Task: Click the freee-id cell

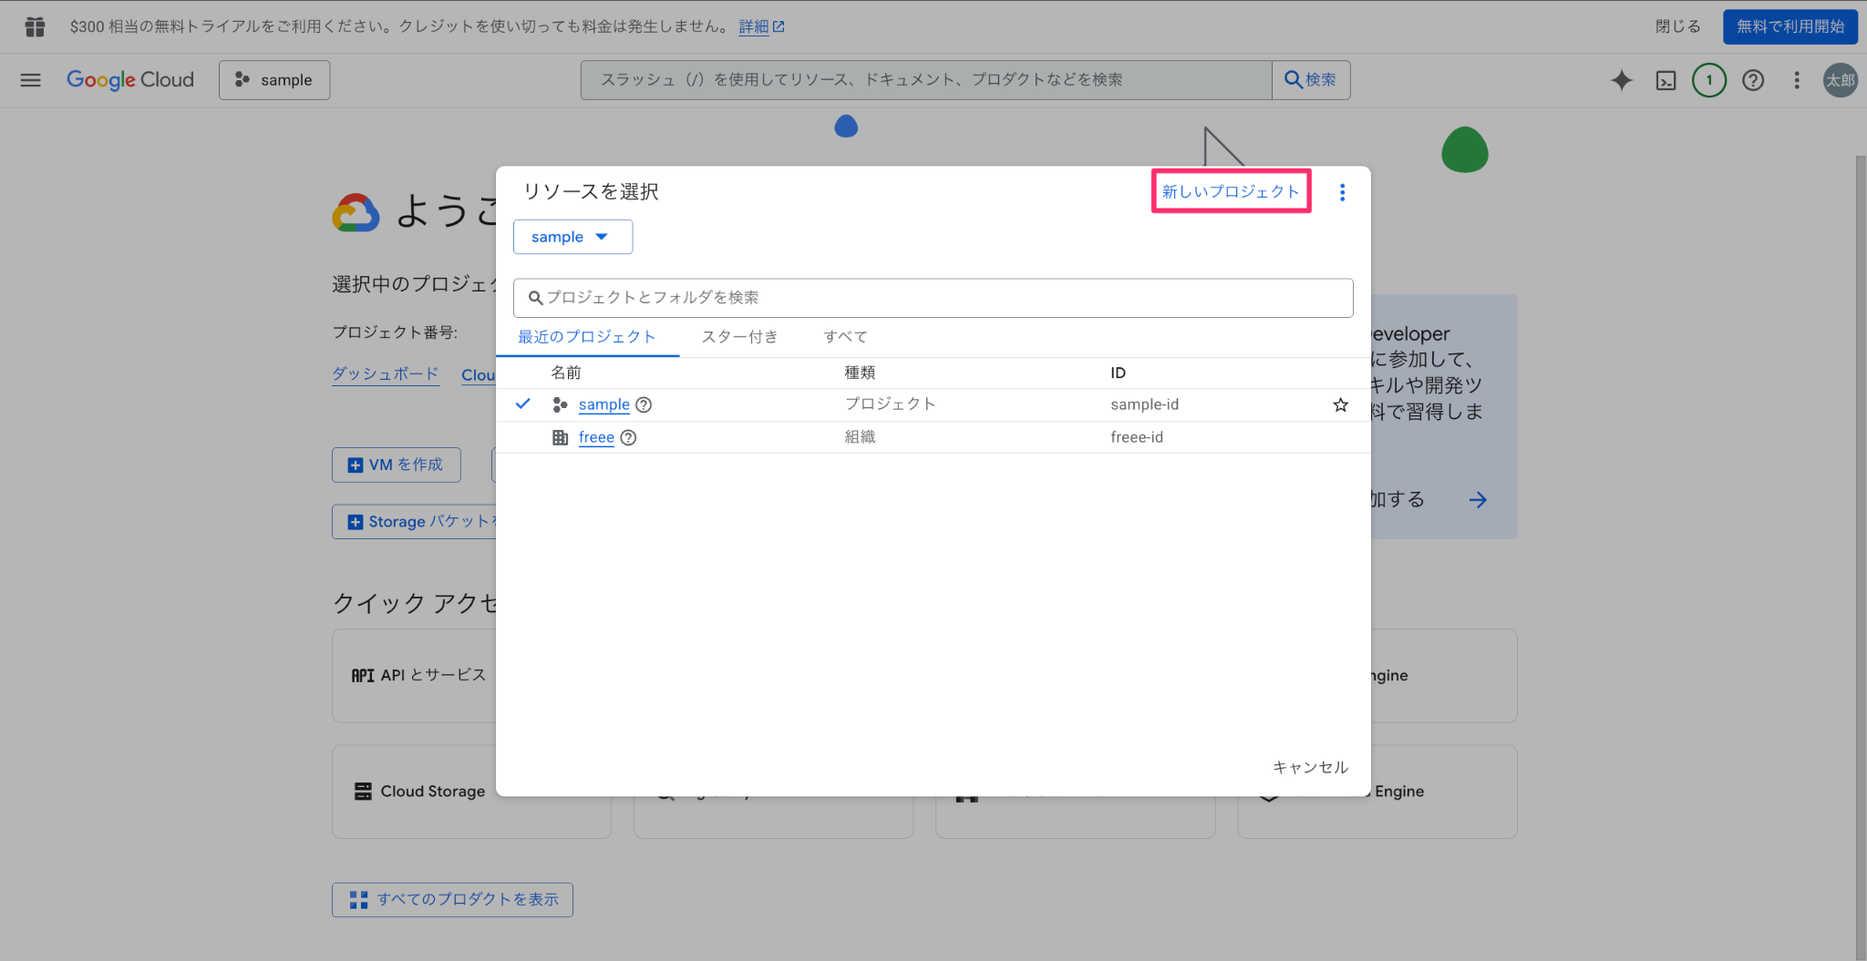Action: [1137, 437]
